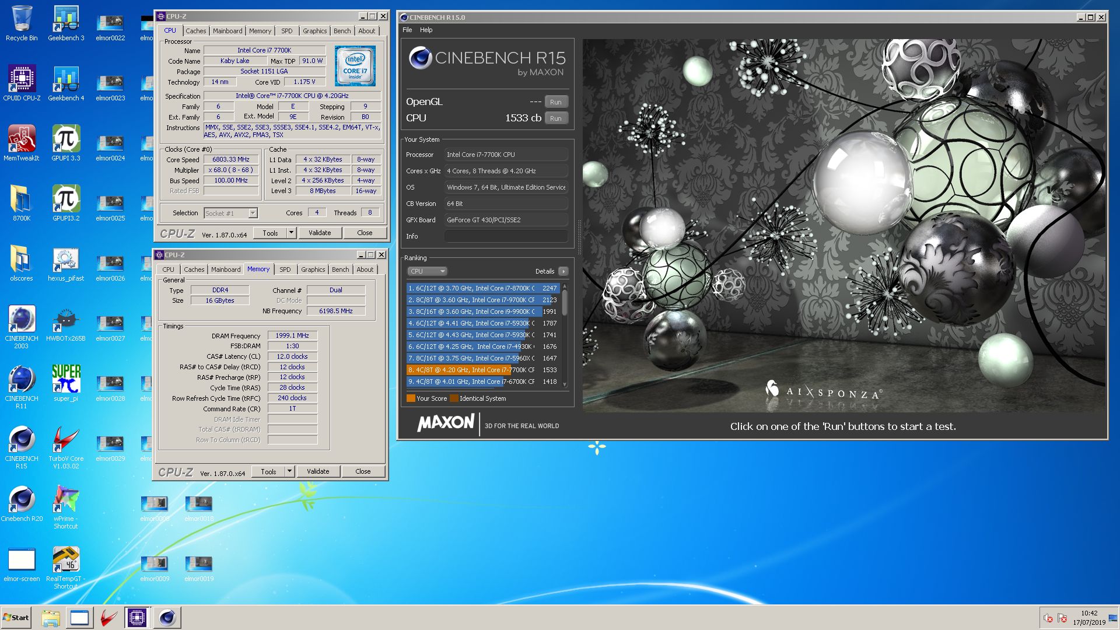This screenshot has width=1120, height=630.
Task: Run the OpenGL test in Cinebench
Action: 556,102
